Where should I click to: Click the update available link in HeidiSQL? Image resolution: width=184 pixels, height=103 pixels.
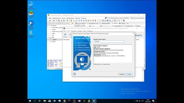pyautogui.click(x=137, y=18)
